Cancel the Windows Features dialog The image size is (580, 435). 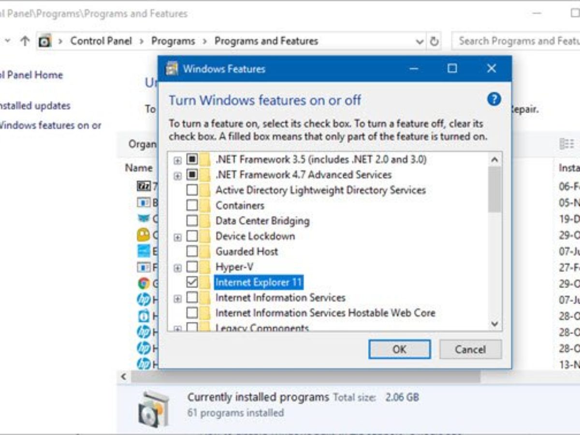tap(470, 349)
